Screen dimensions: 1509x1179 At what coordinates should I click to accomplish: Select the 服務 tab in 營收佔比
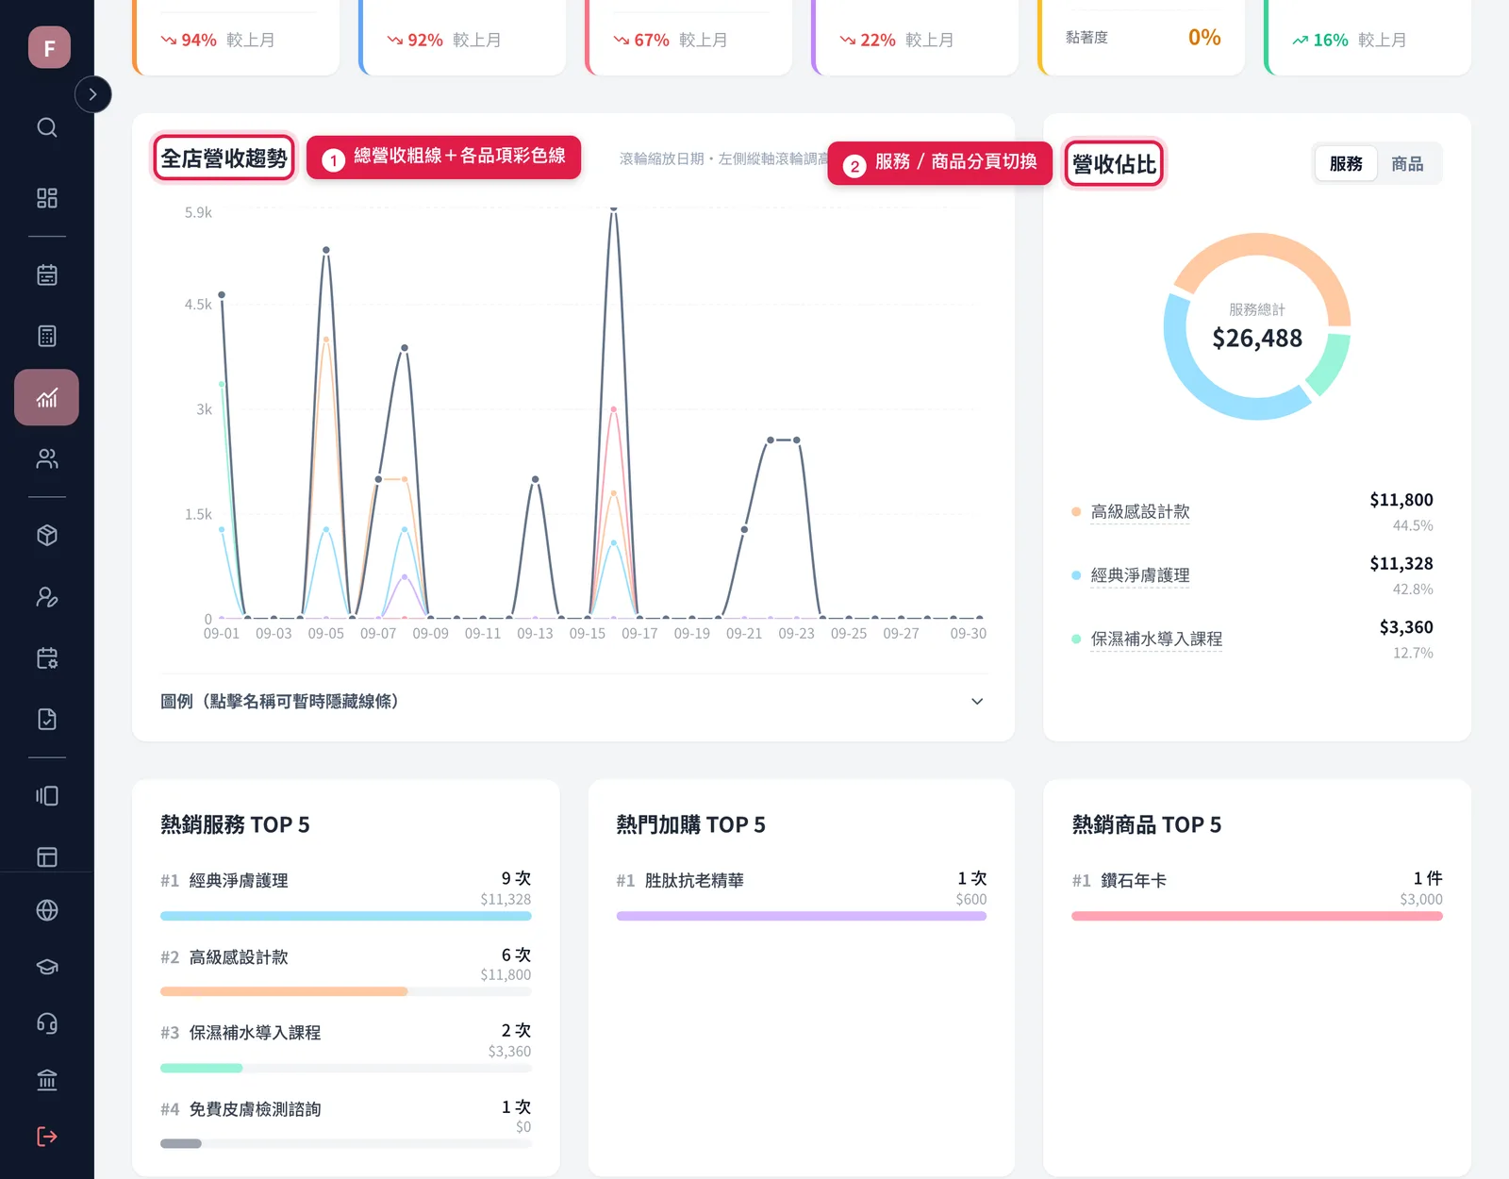click(x=1346, y=164)
